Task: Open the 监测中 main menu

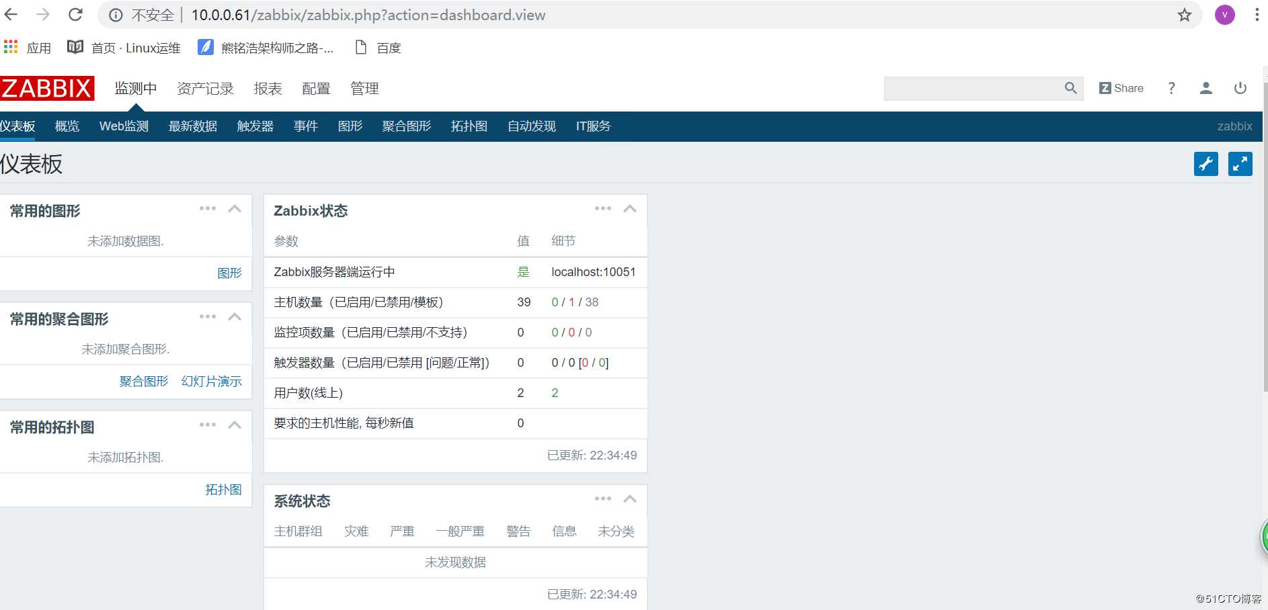Action: tap(136, 89)
